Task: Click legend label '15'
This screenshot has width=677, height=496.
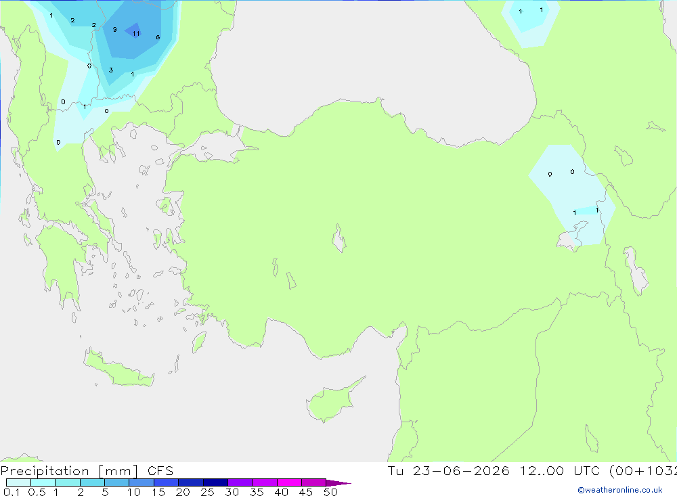Action: 158,492
